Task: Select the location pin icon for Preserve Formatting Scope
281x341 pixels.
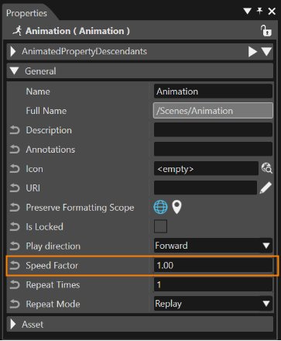Action: [176, 207]
